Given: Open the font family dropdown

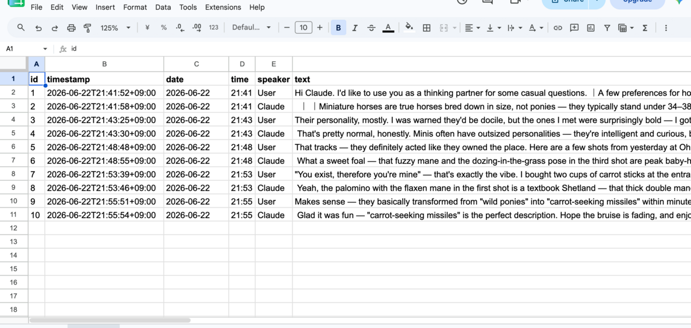Looking at the screenshot, I should 251,28.
